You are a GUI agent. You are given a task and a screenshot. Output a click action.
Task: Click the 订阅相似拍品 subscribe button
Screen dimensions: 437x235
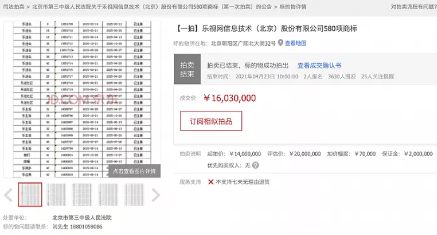pos(211,121)
